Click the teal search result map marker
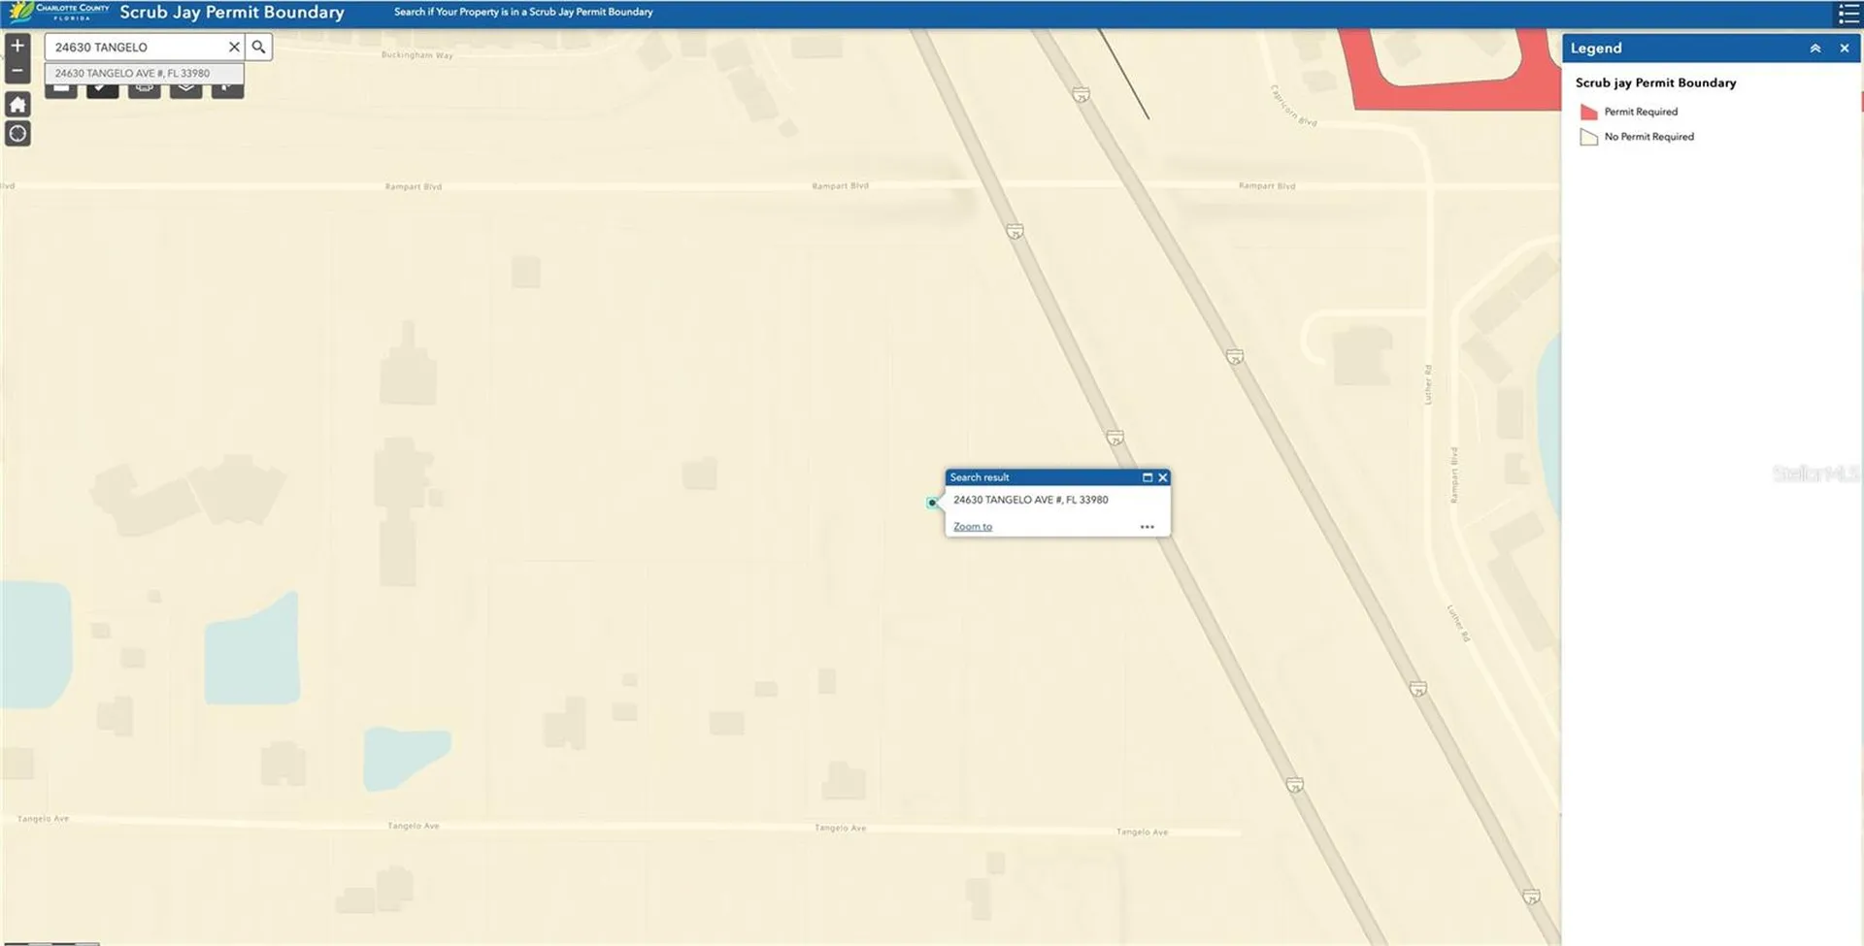The width and height of the screenshot is (1864, 946). 932,503
